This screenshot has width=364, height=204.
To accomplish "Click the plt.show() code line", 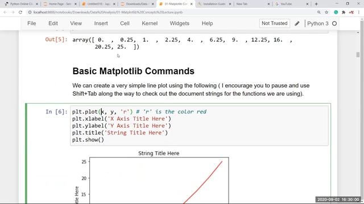I will pyautogui.click(x=88, y=139).
